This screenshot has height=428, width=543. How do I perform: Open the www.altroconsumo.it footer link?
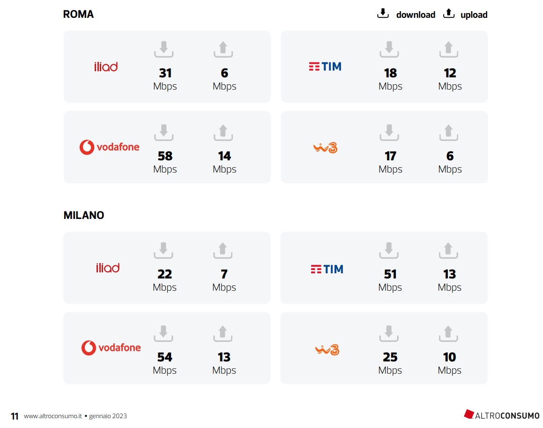tap(53, 416)
